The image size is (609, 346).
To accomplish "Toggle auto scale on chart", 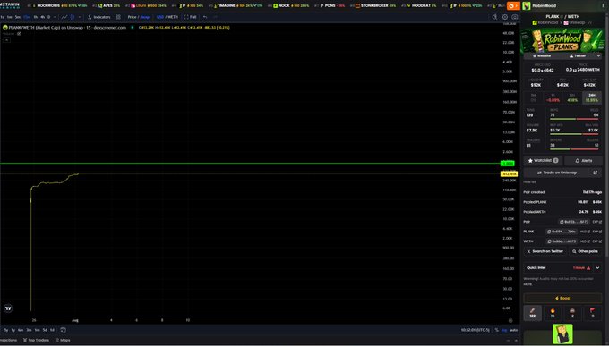I will 513,330.
